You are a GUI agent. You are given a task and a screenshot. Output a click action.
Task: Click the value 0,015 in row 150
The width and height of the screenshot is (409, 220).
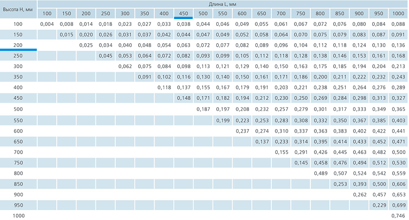[x=66, y=35]
